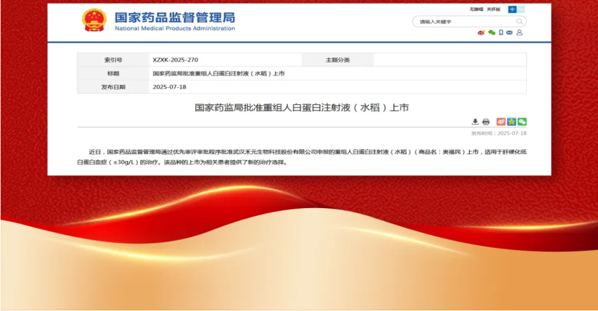Switch language to Chinese with 中 toggle
The image size is (598, 311).
tap(513, 9)
